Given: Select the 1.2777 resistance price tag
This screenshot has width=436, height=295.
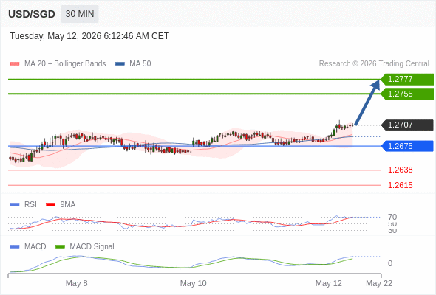Looking at the screenshot, I should coord(407,80).
